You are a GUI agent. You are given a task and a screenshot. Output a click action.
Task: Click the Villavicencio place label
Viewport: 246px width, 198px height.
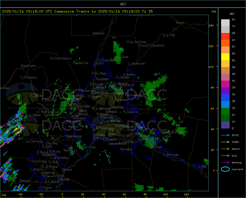tap(61, 58)
